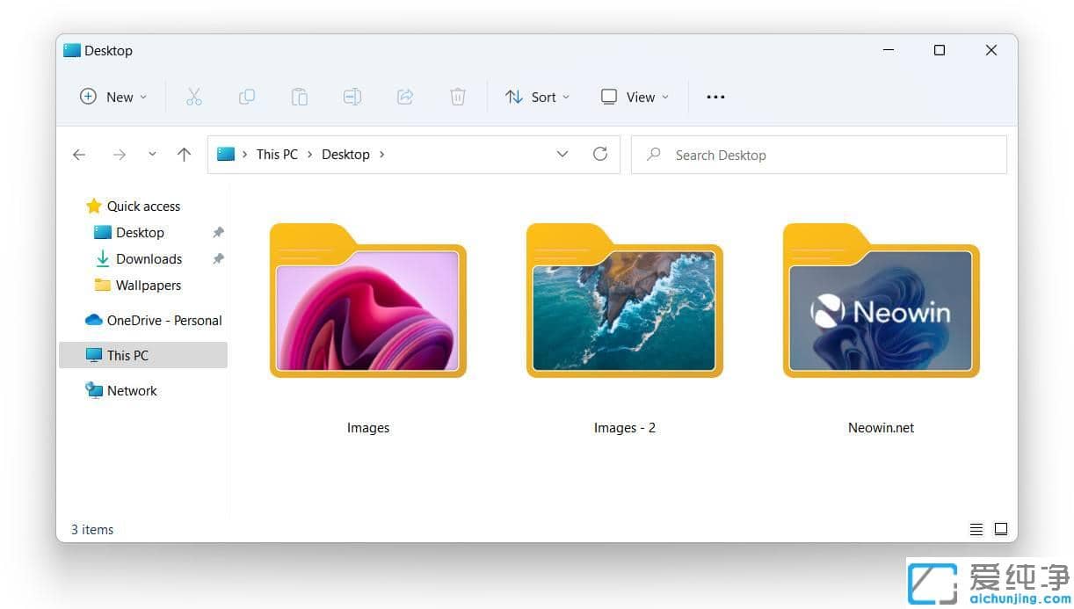
Task: Switch to large thumbnails view icon
Action: coord(1001,529)
